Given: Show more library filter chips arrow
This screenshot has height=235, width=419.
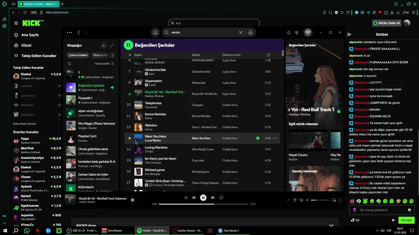Looking at the screenshot, I should click(113, 55).
